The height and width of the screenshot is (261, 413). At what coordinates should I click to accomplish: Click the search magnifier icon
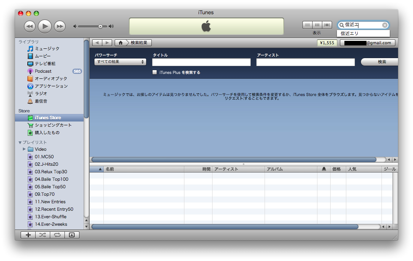(x=342, y=25)
